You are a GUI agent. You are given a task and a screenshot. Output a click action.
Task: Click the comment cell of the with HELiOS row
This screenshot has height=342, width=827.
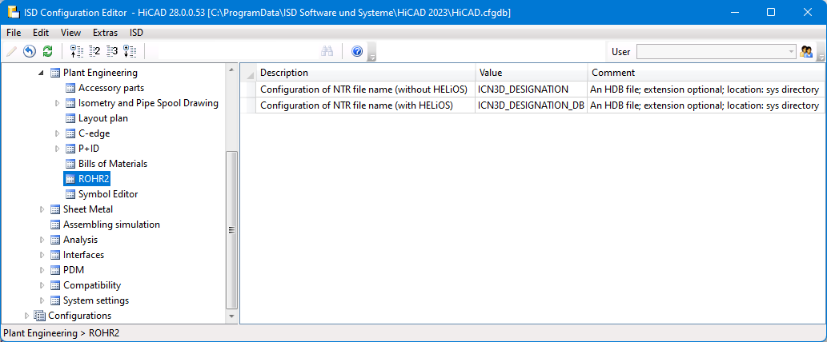tap(706, 105)
